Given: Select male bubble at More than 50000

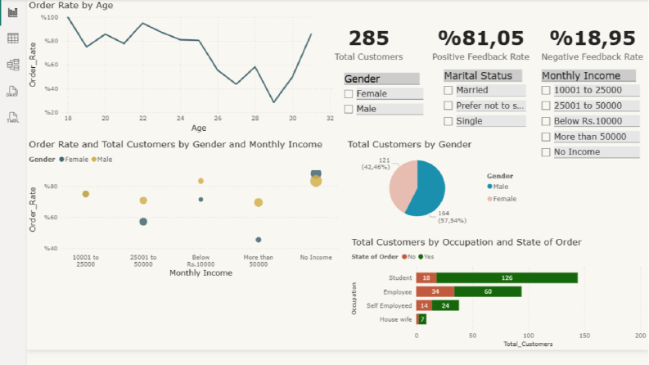Looking at the screenshot, I should (x=259, y=202).
